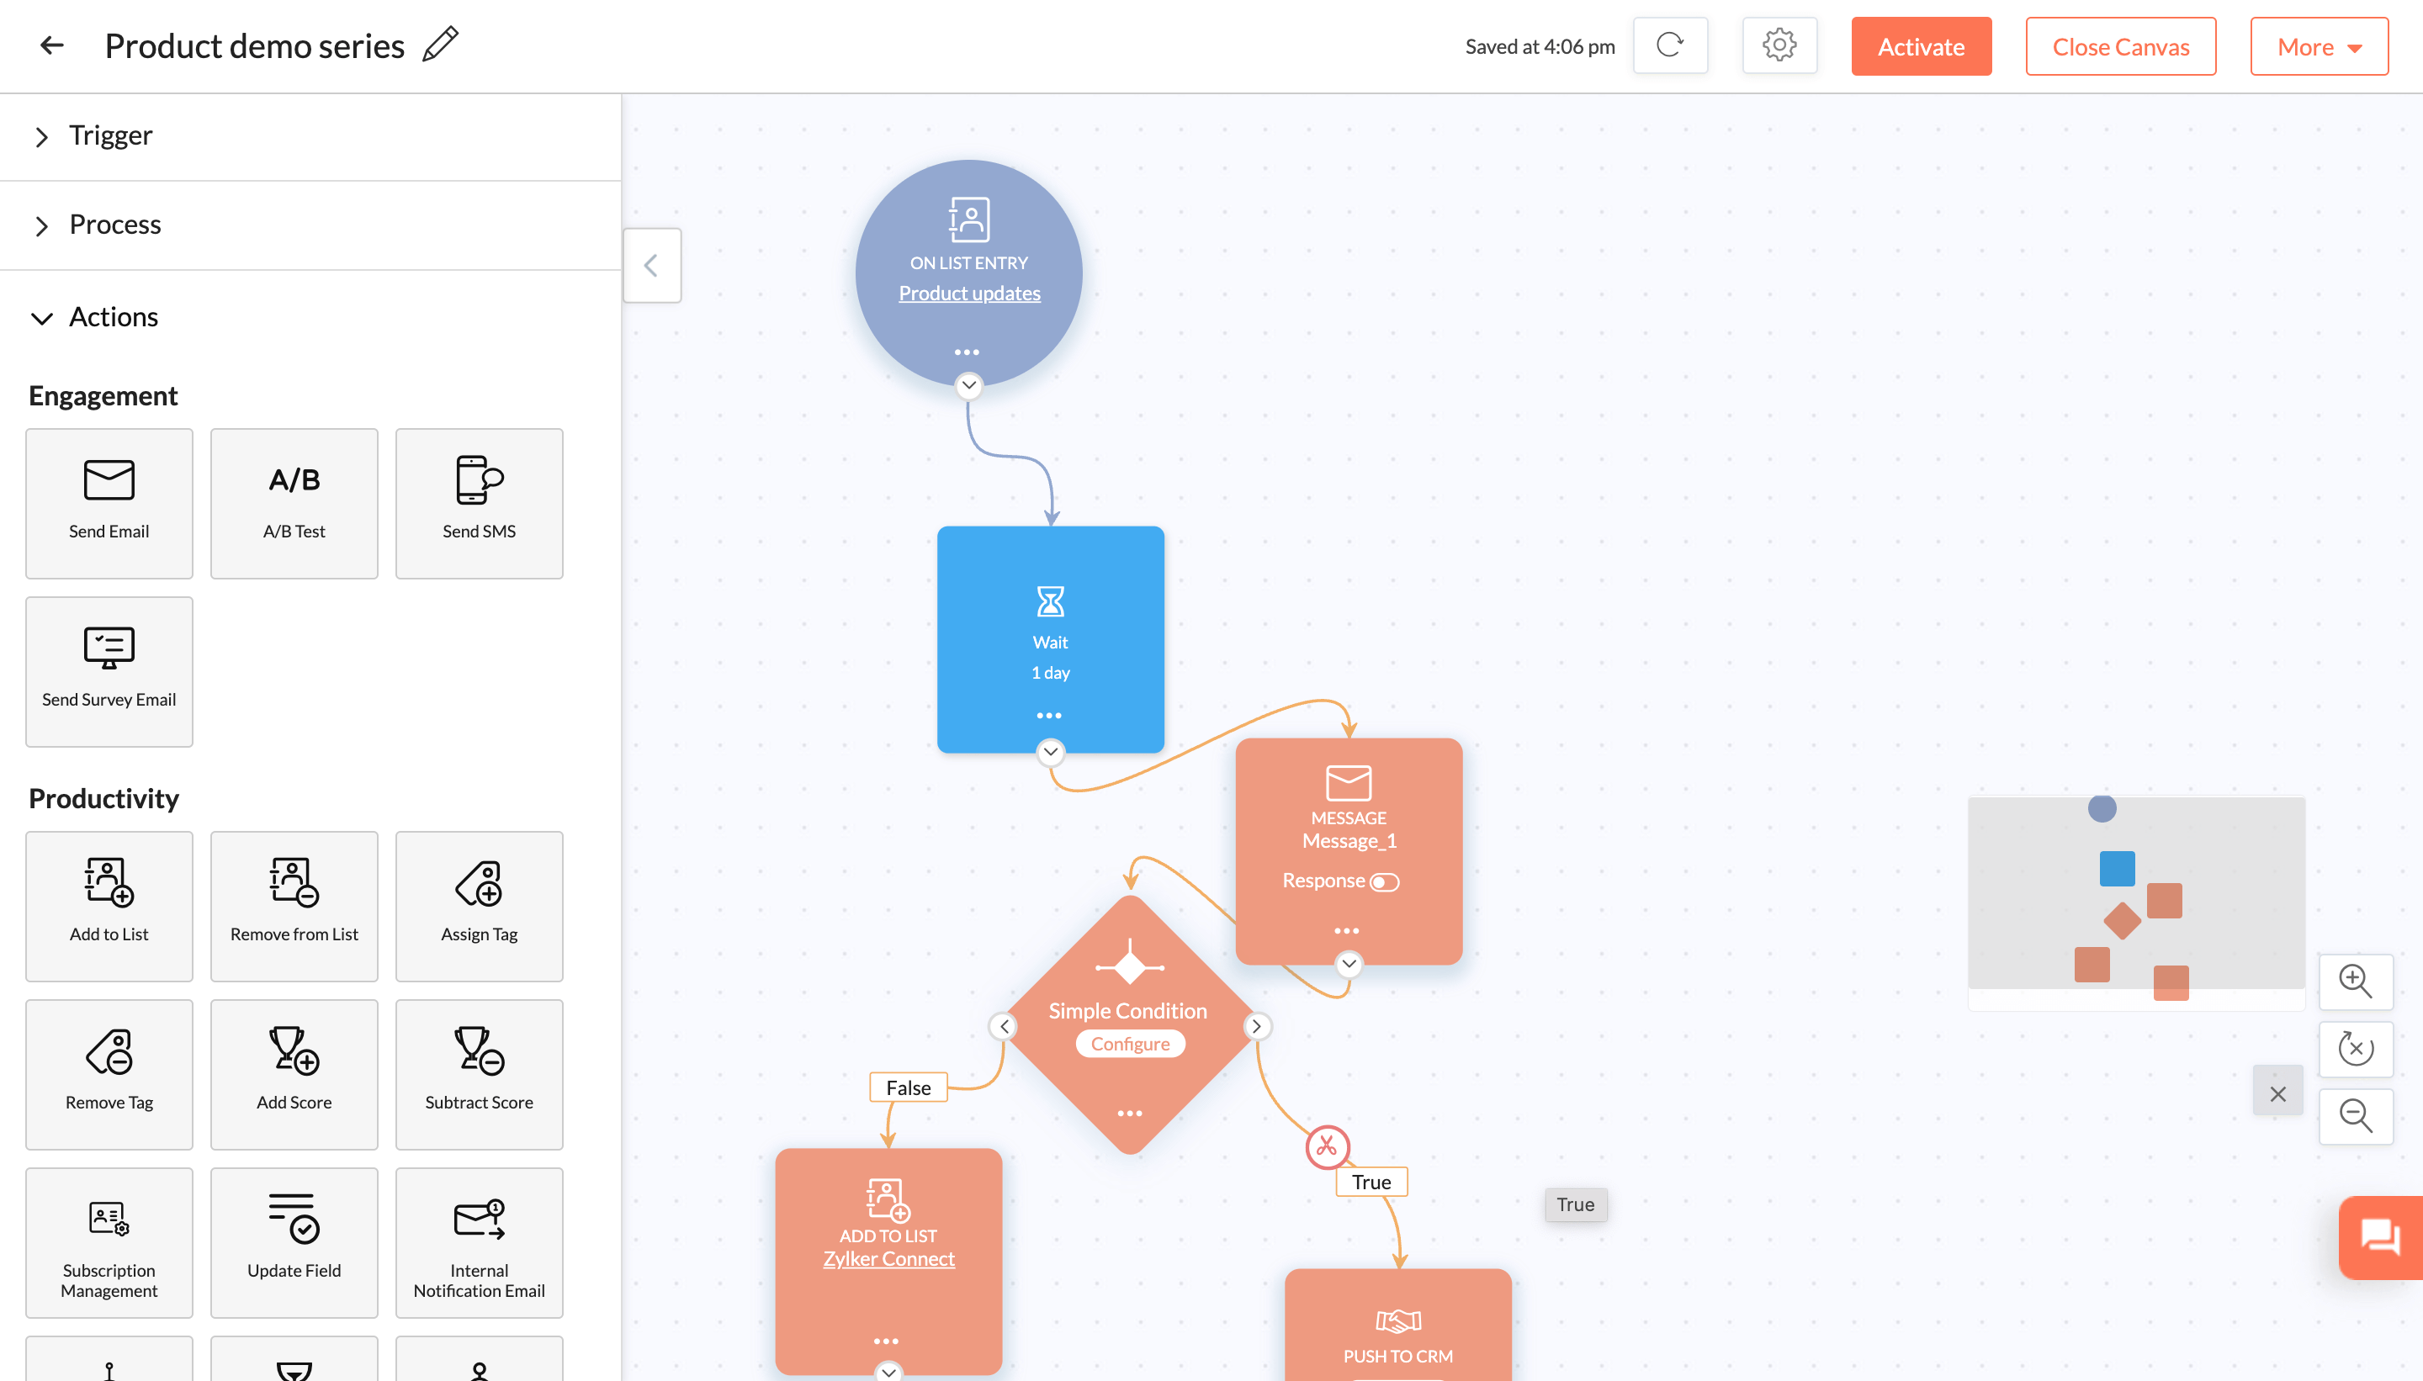Click the Add Score action
Image resolution: width=2423 pixels, height=1381 pixels.
[x=294, y=1074]
